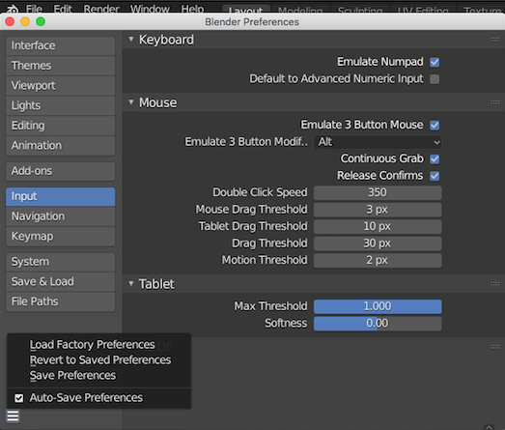This screenshot has height=430, width=505.
Task: Uncheck the Continuous Grab option
Action: 435,158
